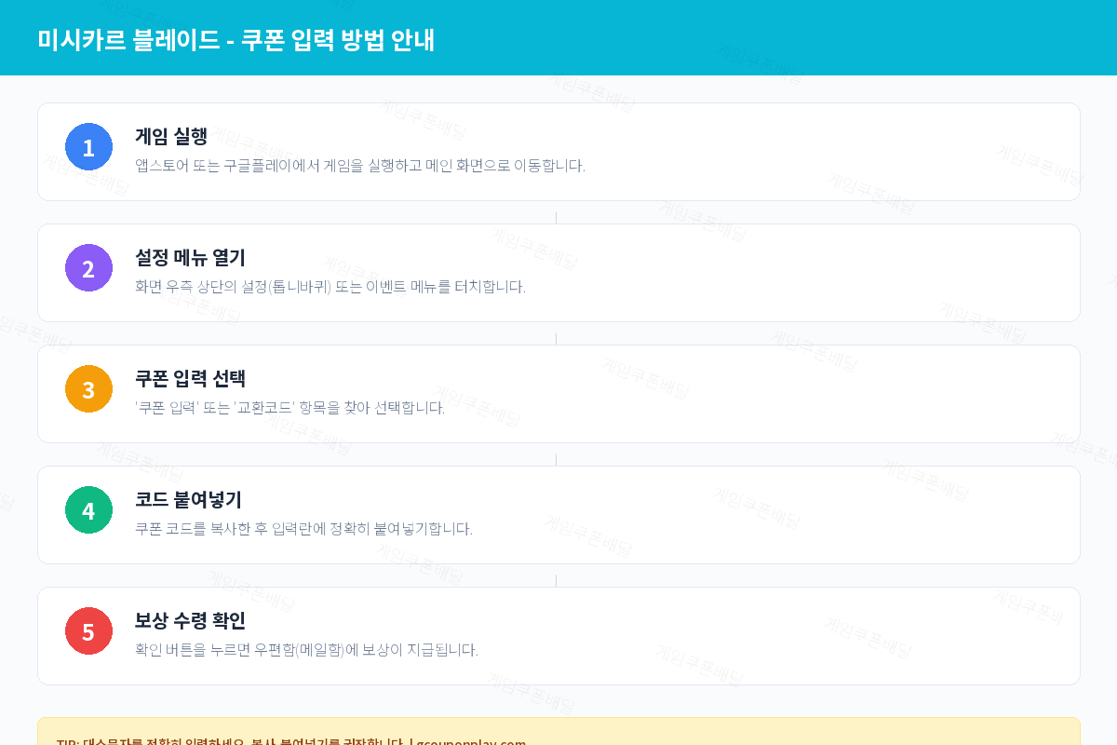Click the '쿠폰 입력 선택' card
The width and height of the screenshot is (1117, 745).
tap(558, 394)
